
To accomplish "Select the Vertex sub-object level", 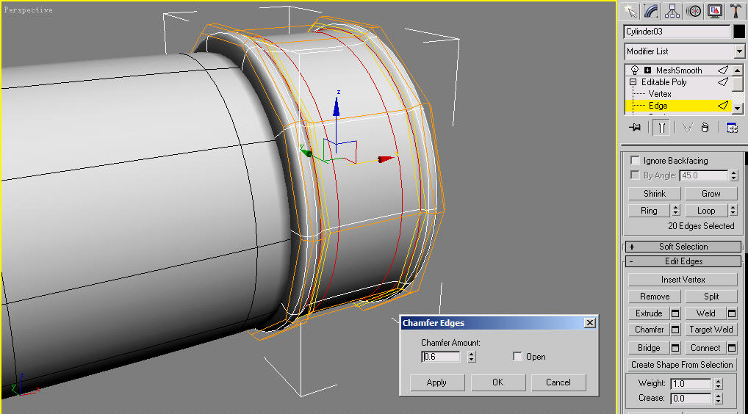I will pyautogui.click(x=660, y=94).
